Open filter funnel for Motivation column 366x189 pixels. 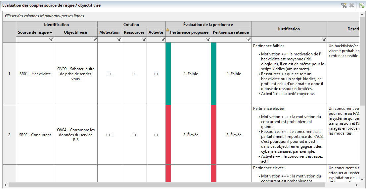(x=119, y=40)
